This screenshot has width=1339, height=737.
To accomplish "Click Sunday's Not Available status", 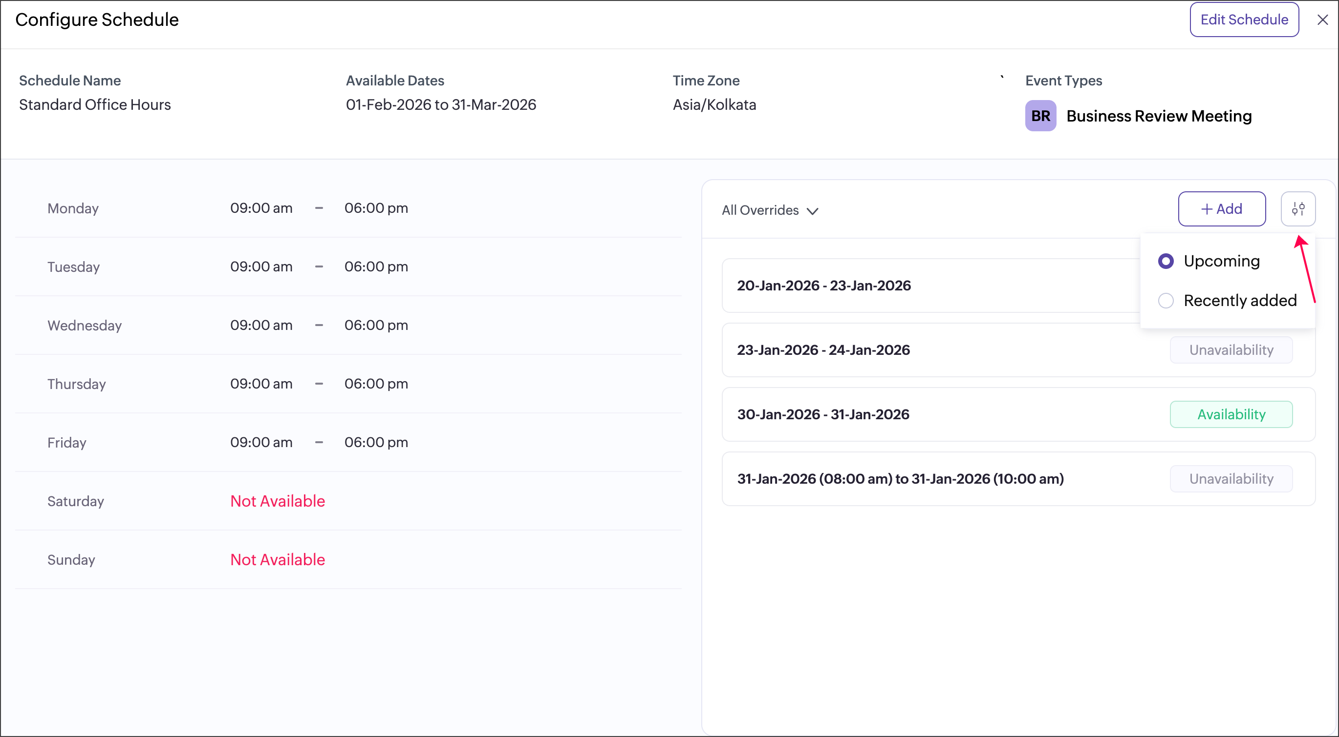I will [x=278, y=559].
